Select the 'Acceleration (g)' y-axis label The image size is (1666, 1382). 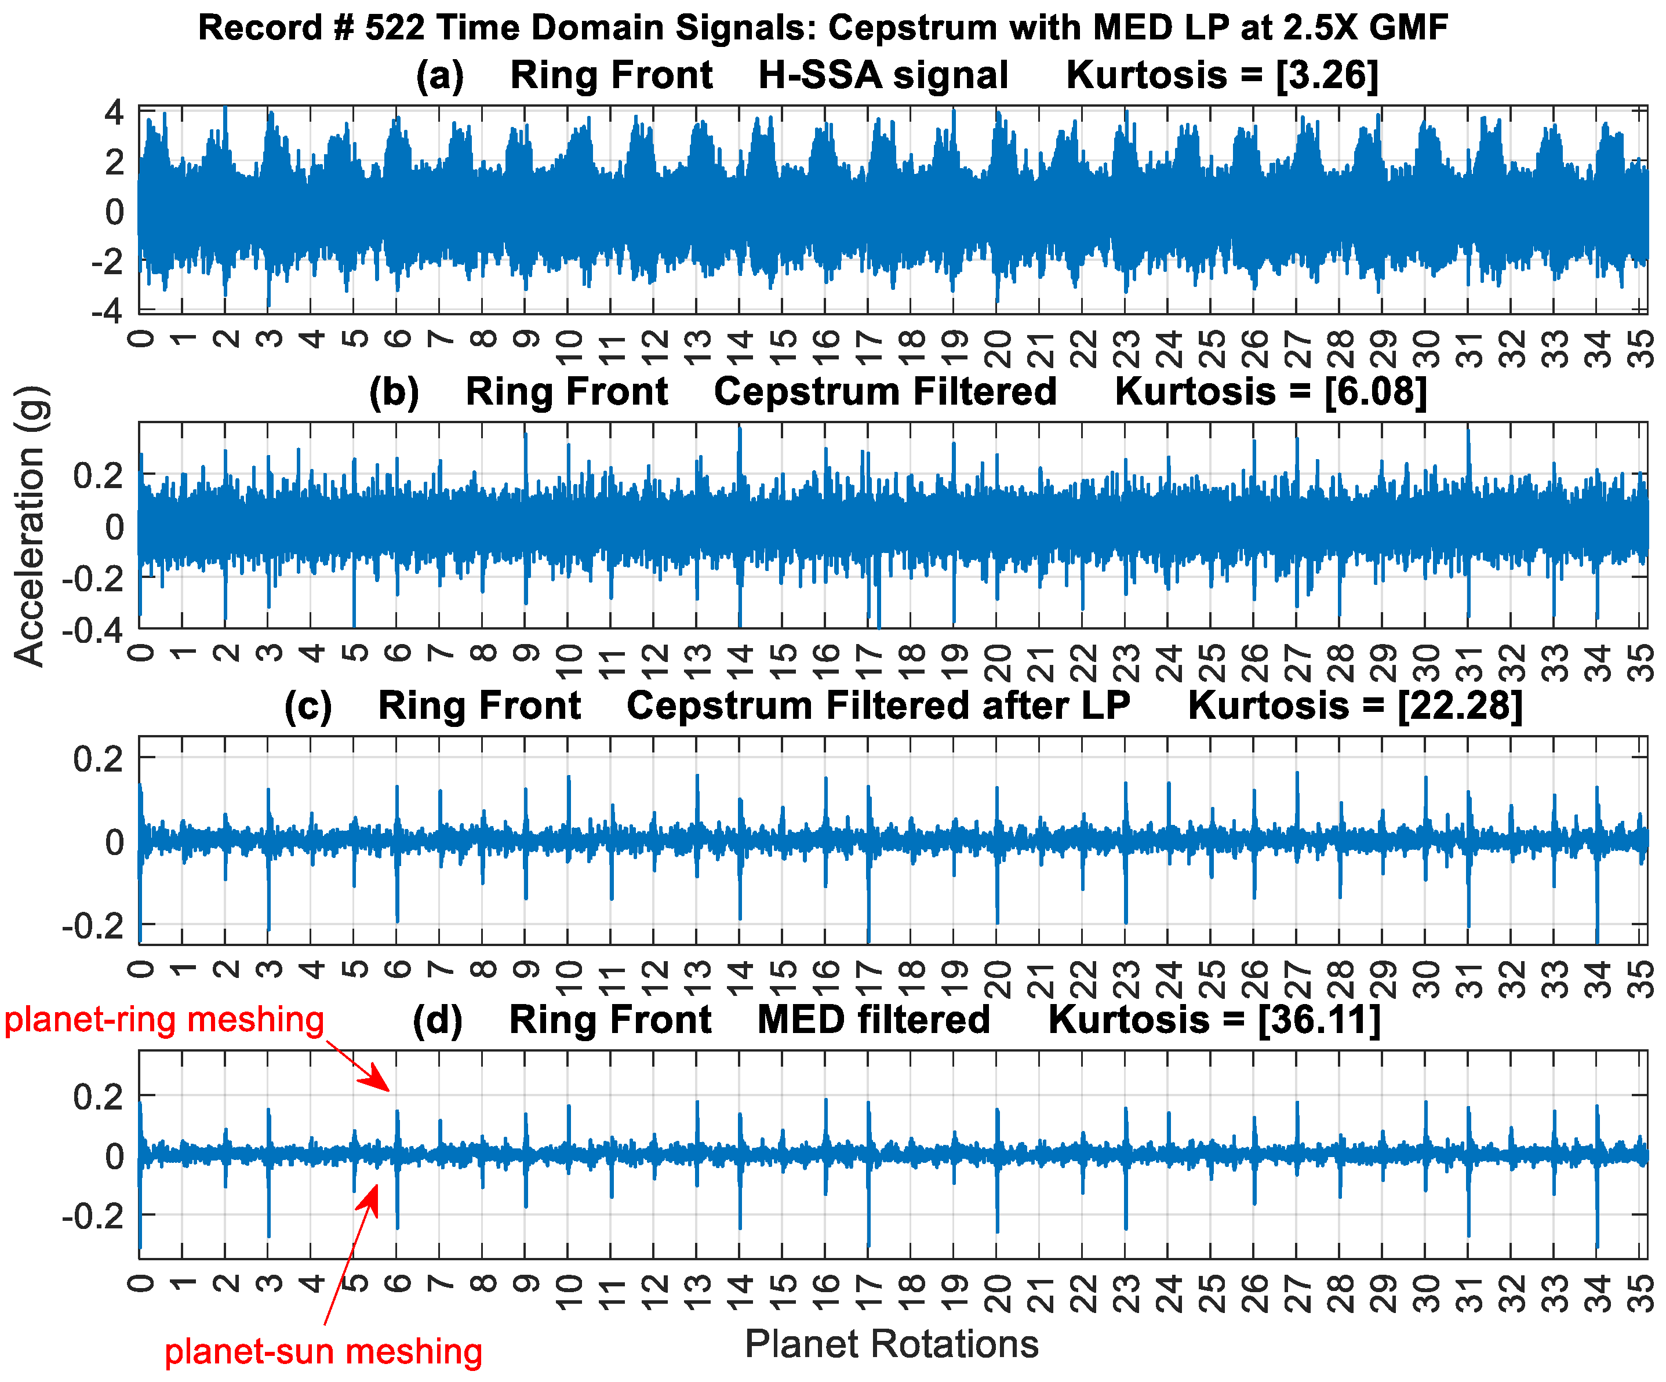[30, 526]
